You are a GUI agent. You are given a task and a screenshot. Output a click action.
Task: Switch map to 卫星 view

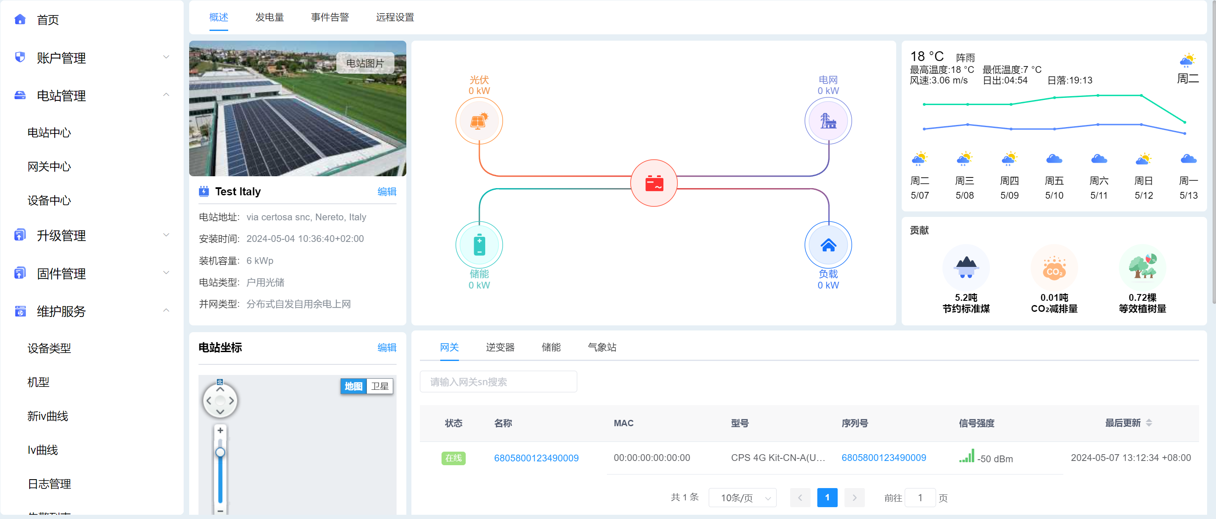click(380, 386)
